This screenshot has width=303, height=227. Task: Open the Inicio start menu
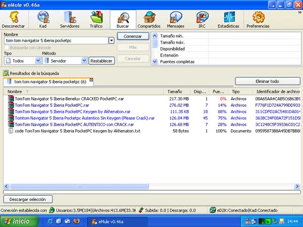[x=19, y=221]
